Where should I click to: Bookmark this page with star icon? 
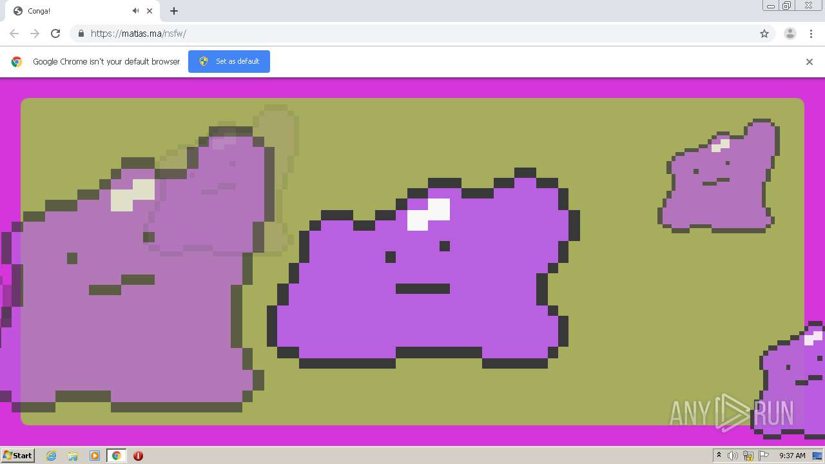pos(764,34)
